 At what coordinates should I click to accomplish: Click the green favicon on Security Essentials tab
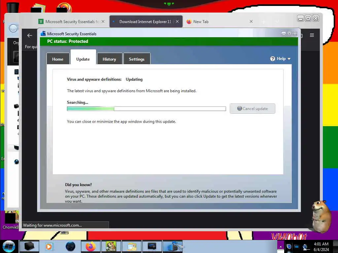(x=41, y=21)
